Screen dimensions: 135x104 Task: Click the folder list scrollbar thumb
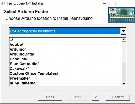(x=124, y=52)
